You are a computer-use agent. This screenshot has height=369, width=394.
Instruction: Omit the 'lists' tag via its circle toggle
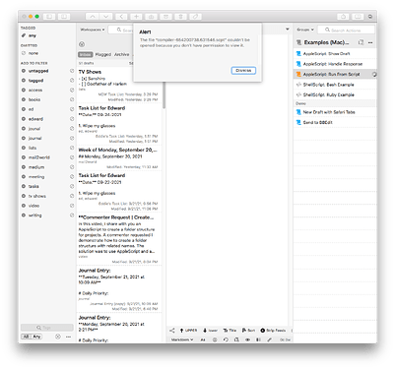(72, 148)
